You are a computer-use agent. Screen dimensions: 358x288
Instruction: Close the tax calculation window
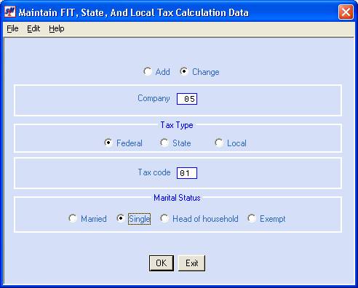pos(346,12)
